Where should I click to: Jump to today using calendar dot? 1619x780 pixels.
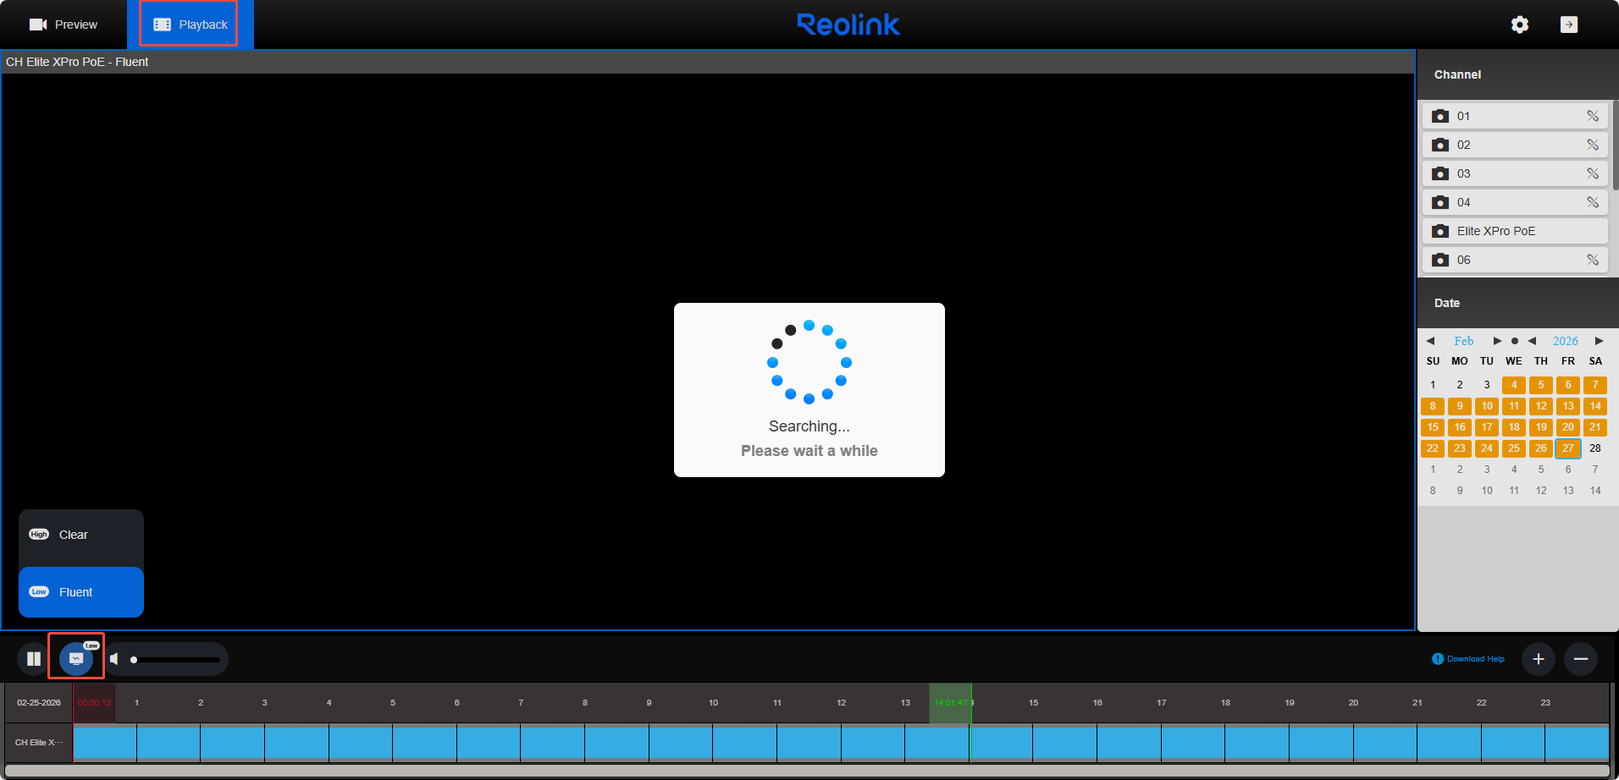tap(1515, 341)
